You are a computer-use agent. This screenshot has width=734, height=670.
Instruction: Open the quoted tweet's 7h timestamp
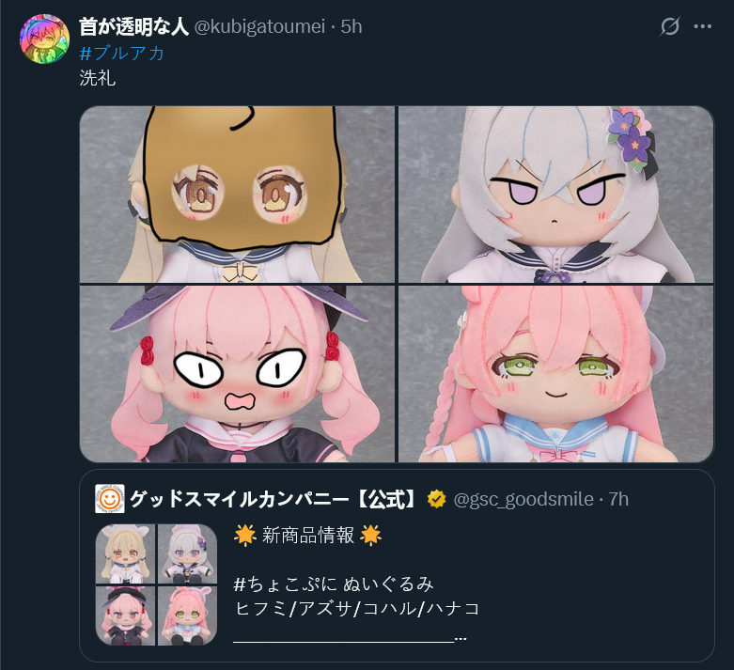(x=618, y=499)
